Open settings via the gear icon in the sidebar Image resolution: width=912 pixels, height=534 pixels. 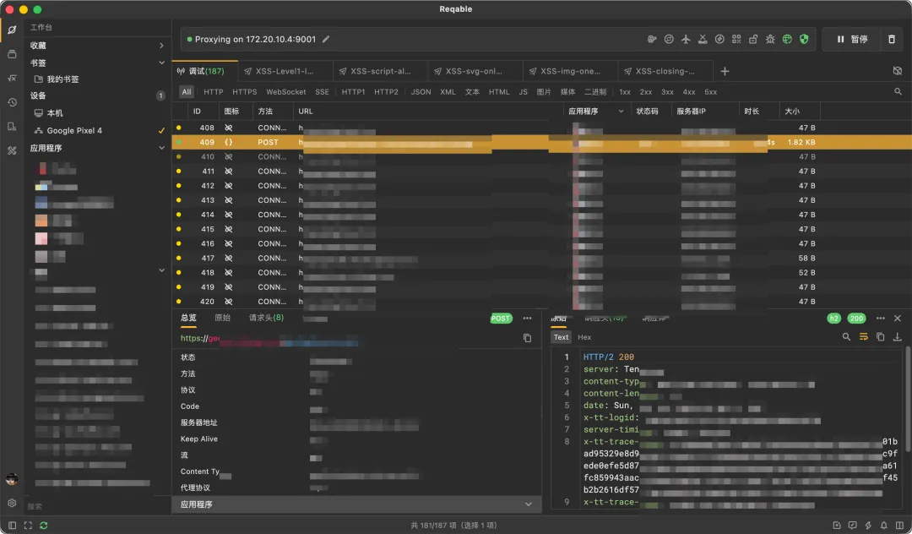click(x=12, y=503)
